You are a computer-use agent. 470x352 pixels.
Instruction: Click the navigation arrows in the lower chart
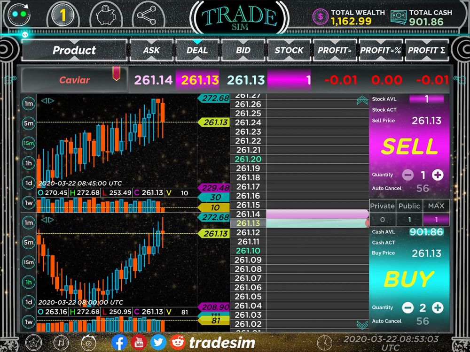47,220
